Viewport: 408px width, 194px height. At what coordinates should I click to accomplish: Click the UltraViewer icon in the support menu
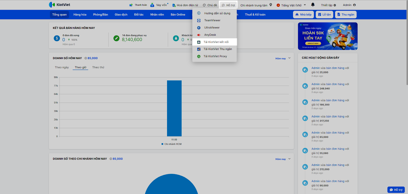point(199,28)
